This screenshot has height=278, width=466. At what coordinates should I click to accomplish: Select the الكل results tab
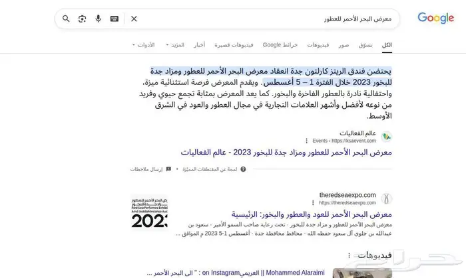click(x=387, y=45)
